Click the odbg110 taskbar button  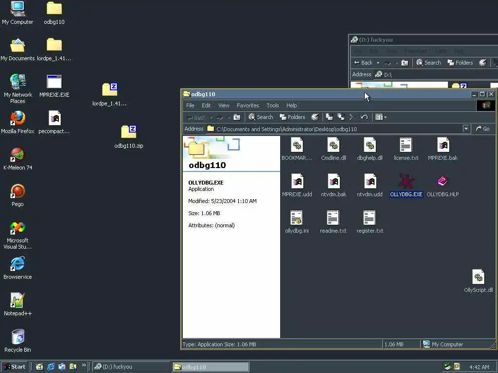point(211,367)
